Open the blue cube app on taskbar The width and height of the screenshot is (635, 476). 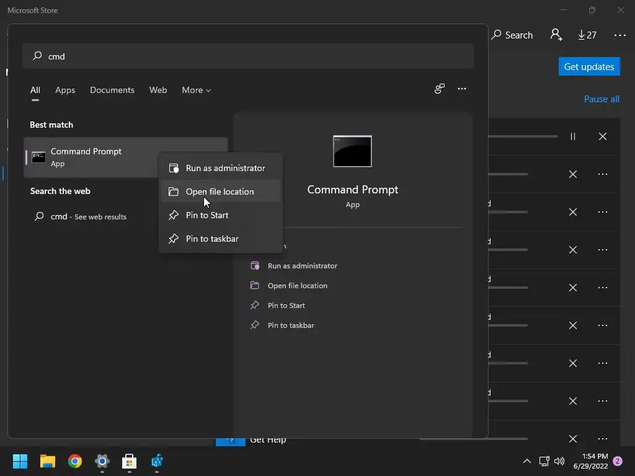click(x=157, y=461)
